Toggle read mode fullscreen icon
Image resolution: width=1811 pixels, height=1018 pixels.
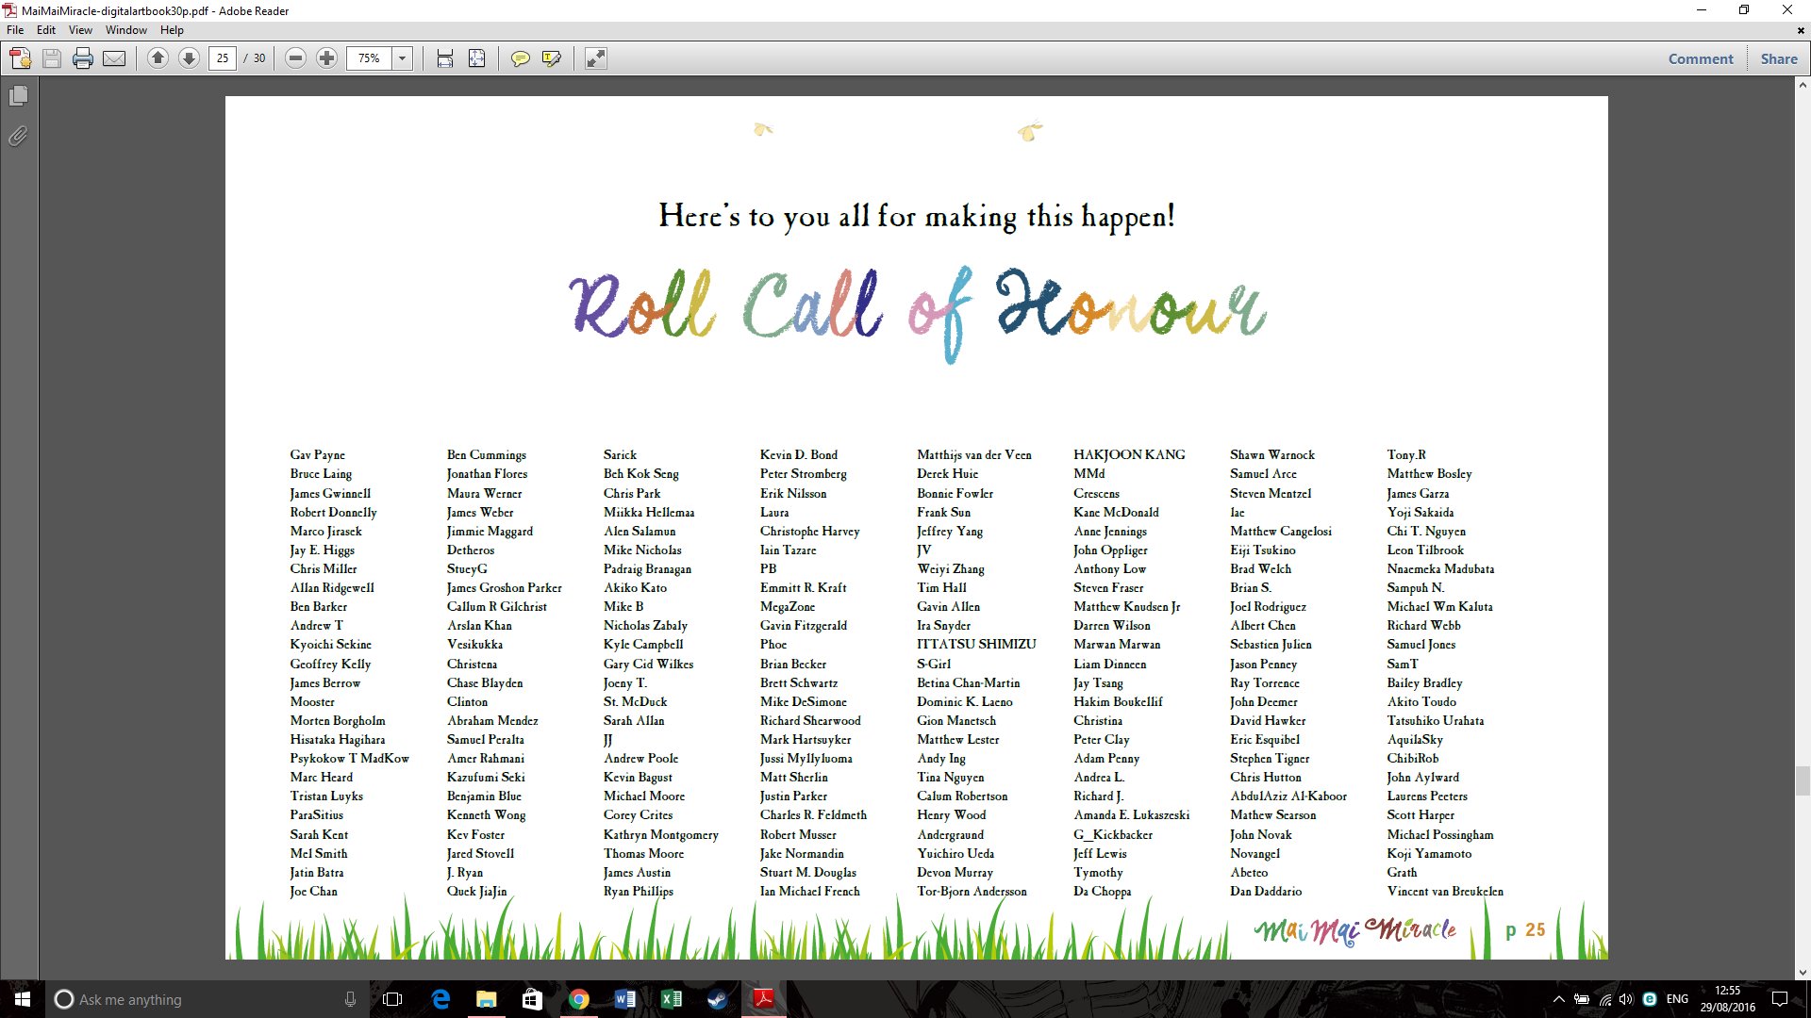tap(595, 58)
